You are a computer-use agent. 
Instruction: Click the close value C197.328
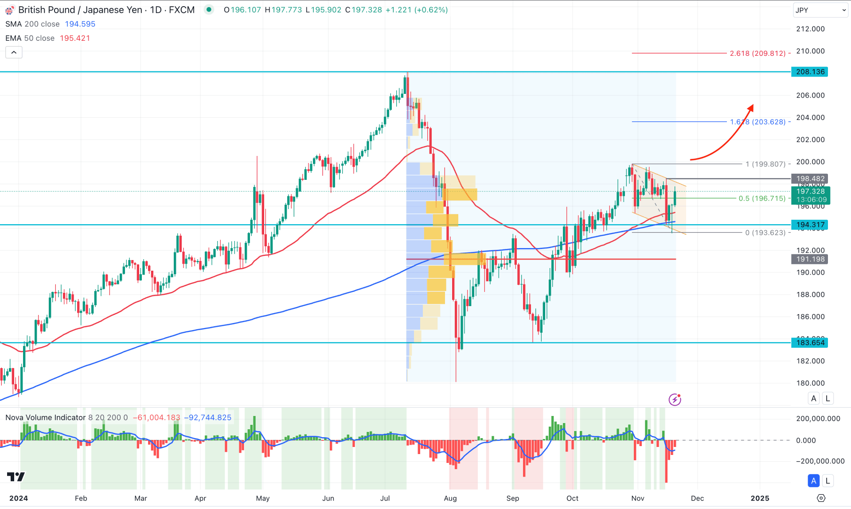pyautogui.click(x=363, y=10)
